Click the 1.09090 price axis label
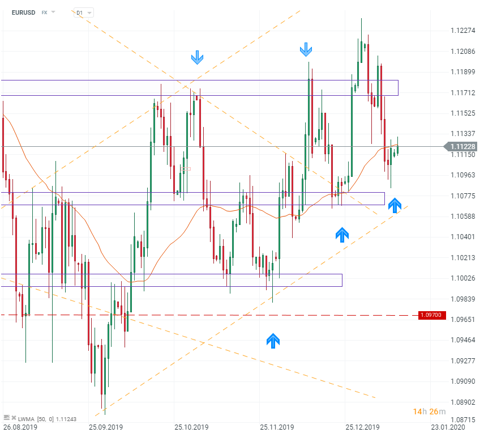 pyautogui.click(x=462, y=381)
